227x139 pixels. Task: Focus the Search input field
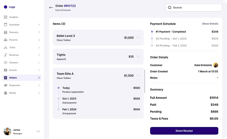[x=194, y=8]
